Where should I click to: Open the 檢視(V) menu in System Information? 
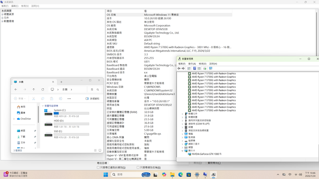point(25,6)
